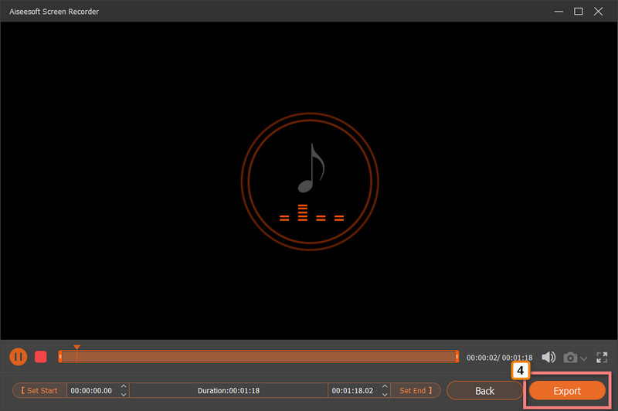This screenshot has width=618, height=411.
Task: Click the end time field 00:01:18.02
Action: (x=353, y=390)
